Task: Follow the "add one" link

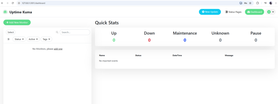Action: [58, 49]
